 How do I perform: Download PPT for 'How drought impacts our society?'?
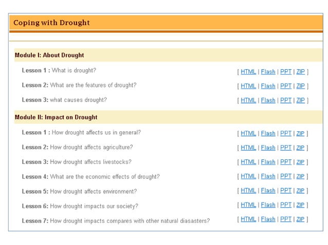click(286, 205)
